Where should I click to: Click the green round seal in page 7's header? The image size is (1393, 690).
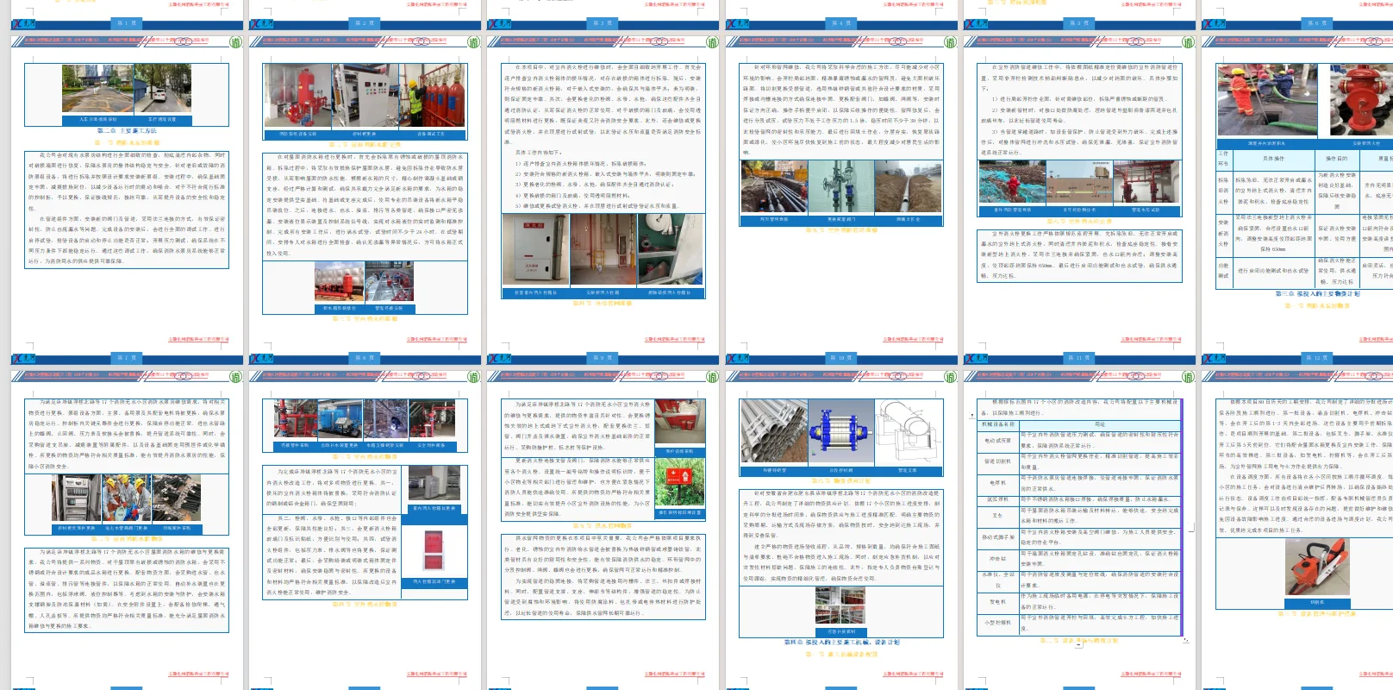point(235,42)
